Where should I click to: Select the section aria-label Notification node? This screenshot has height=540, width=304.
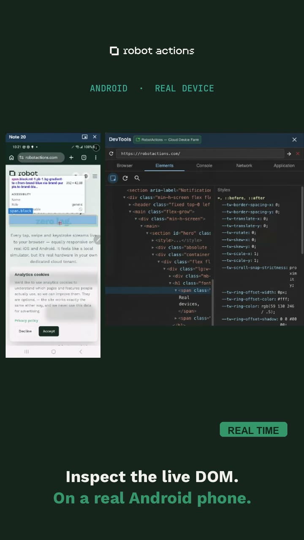[x=169, y=190]
